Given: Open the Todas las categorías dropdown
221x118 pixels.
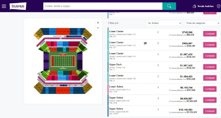Looking at the screenshot, I should 202,23.
